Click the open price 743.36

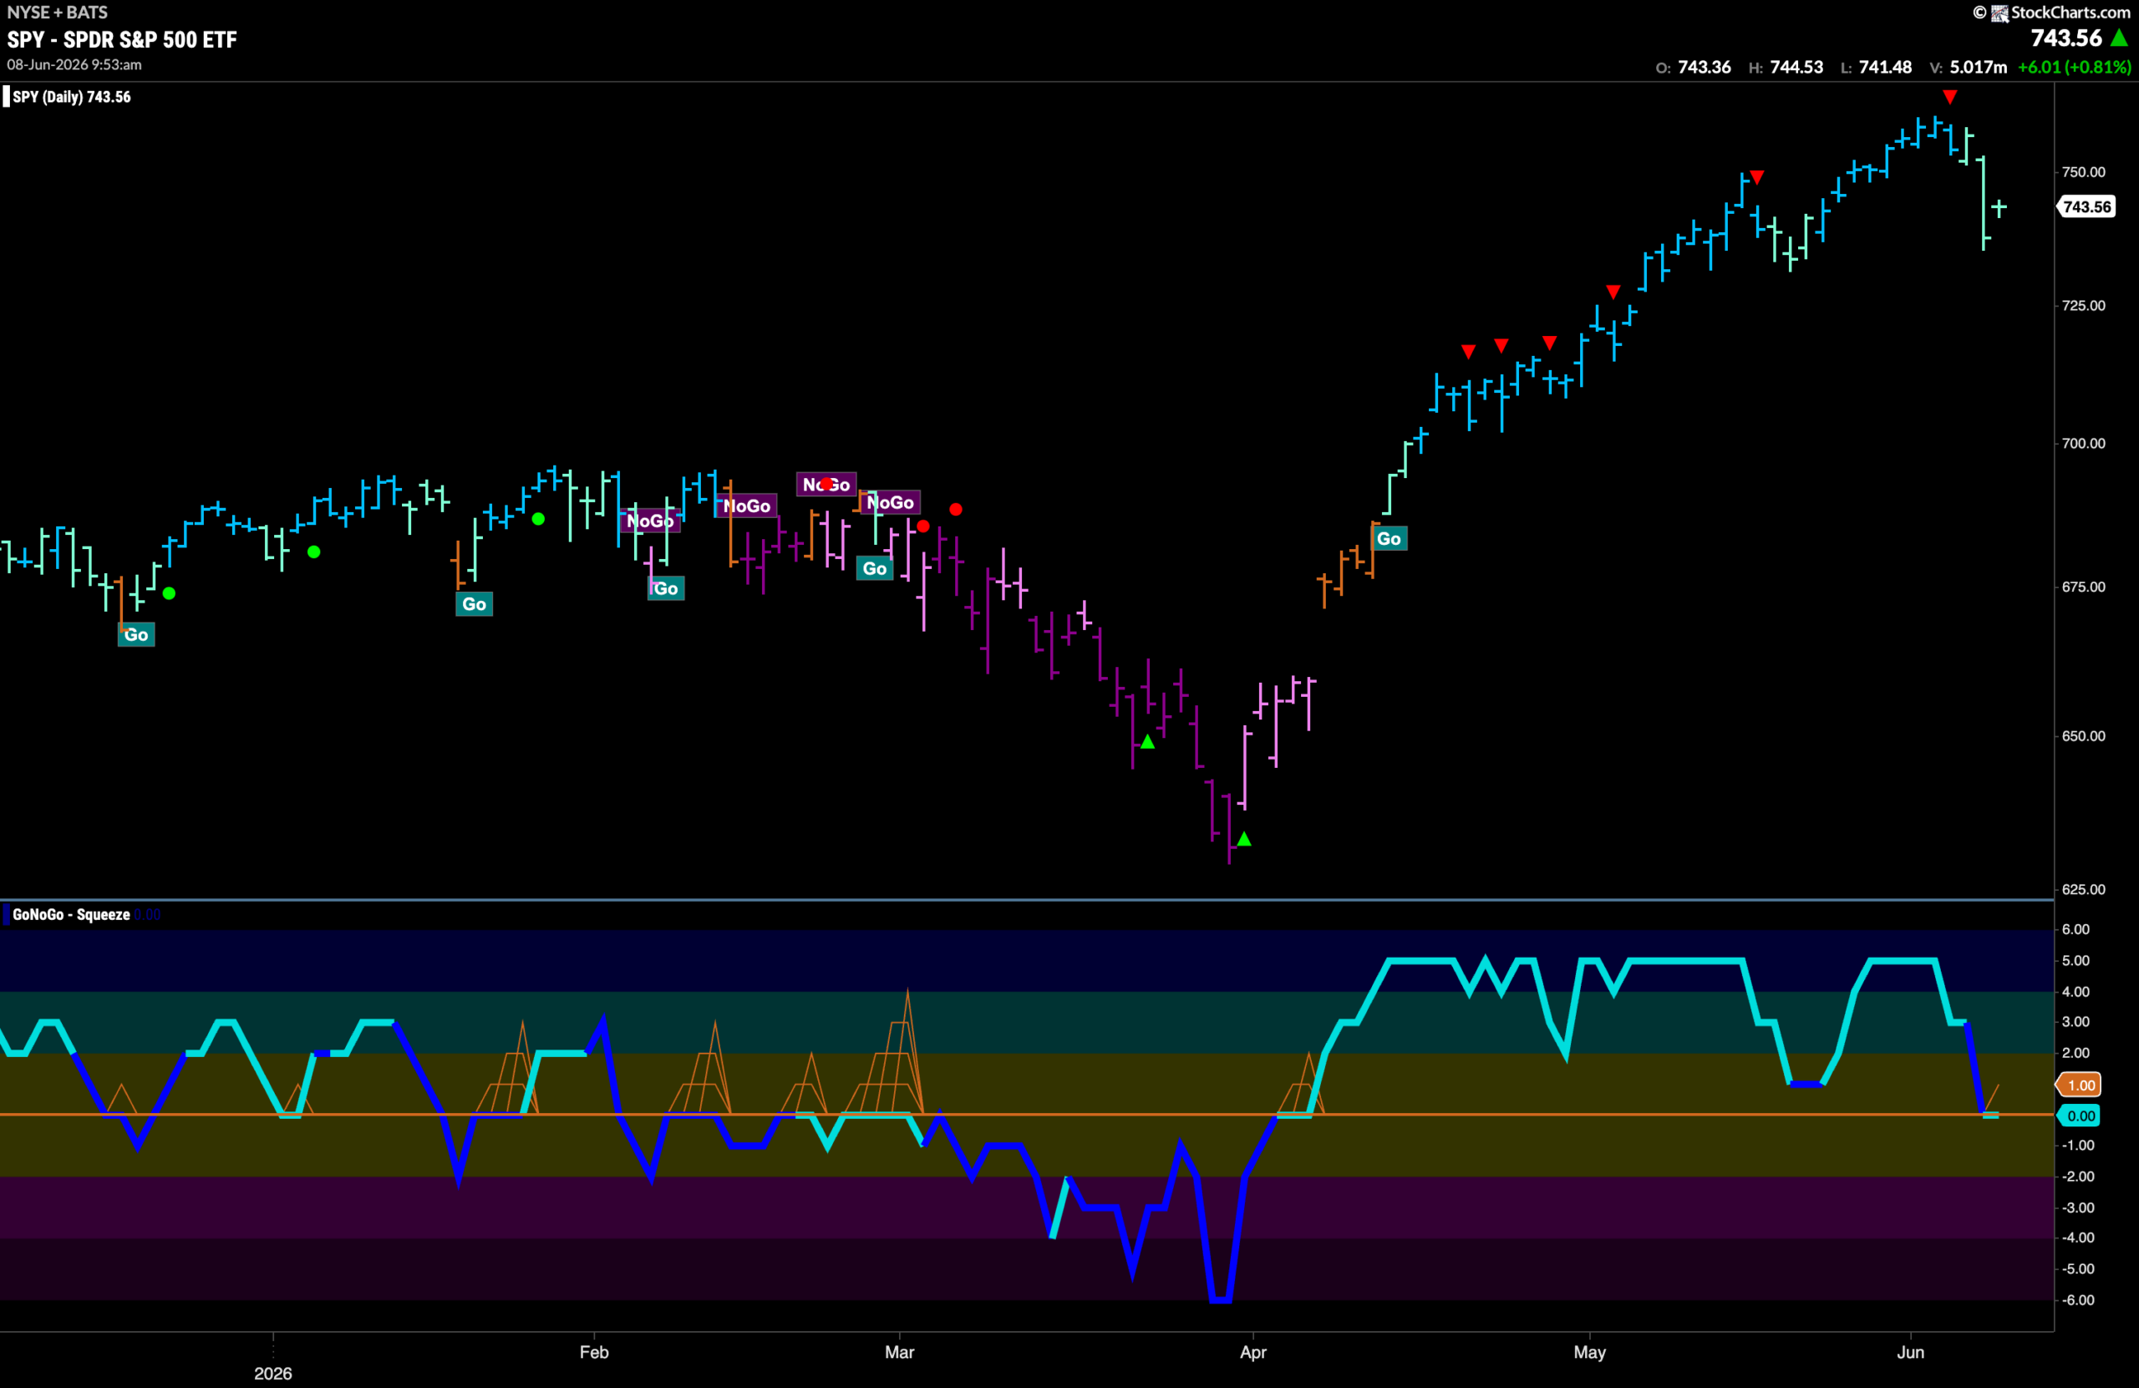1704,68
